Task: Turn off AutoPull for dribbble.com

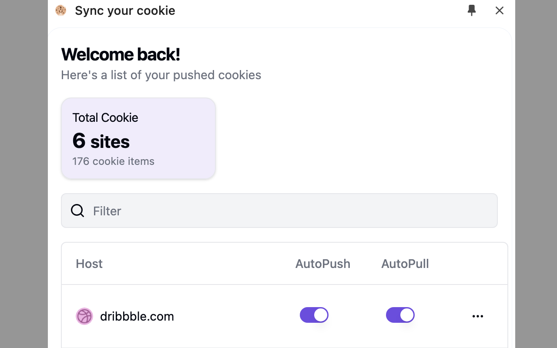Action: [400, 315]
